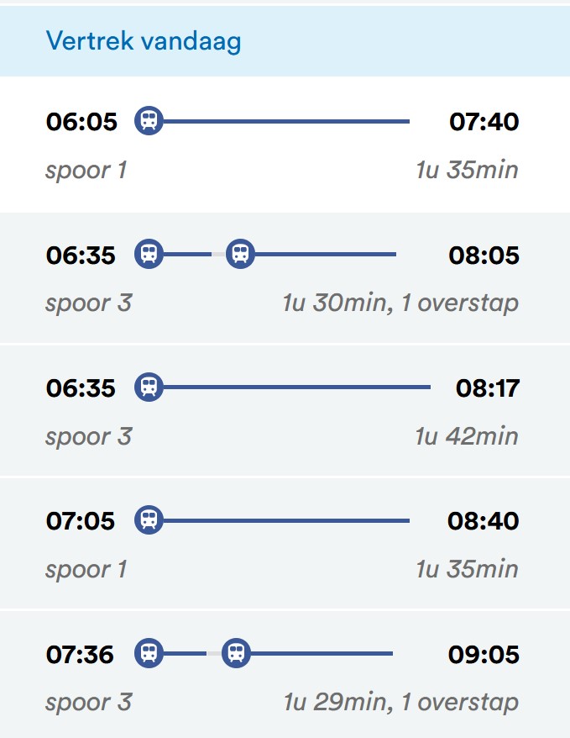
Task: Select trip arriving at 07:40
Action: (x=484, y=122)
